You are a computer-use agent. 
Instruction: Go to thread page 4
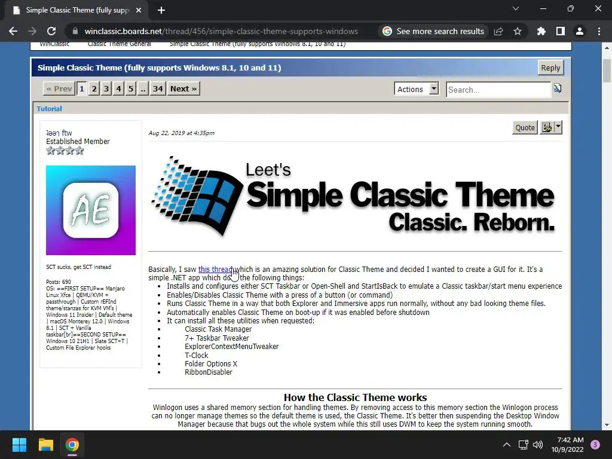[x=119, y=88]
